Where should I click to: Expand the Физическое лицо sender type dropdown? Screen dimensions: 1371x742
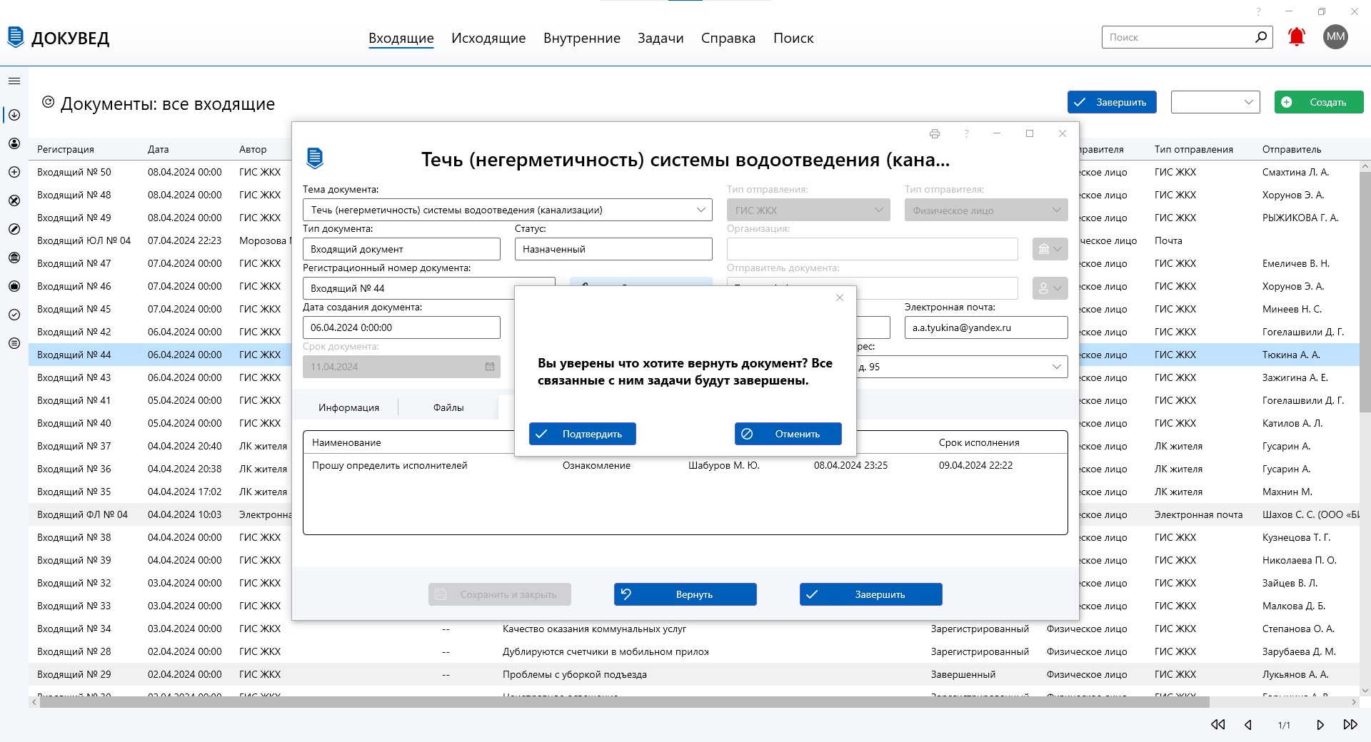click(x=1057, y=210)
